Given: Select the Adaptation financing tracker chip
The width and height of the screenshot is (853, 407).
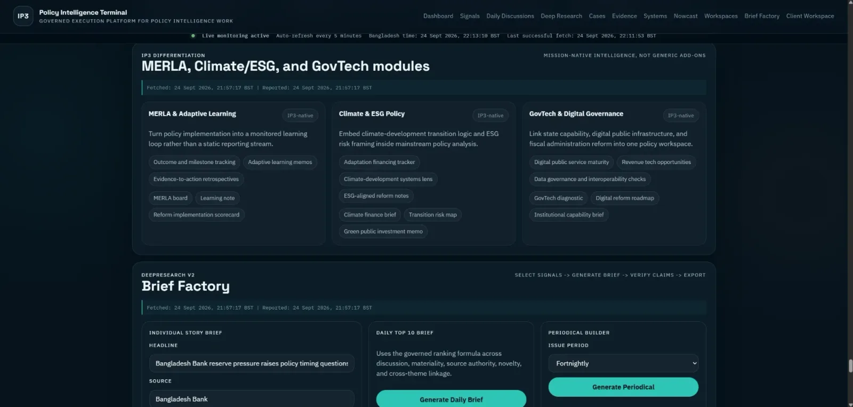Looking at the screenshot, I should pyautogui.click(x=379, y=162).
